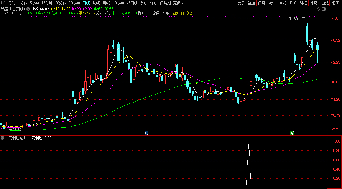Screen dimensions: 342x189
Task: Click the 51.61 price axis label
Action: click(x=335, y=18)
